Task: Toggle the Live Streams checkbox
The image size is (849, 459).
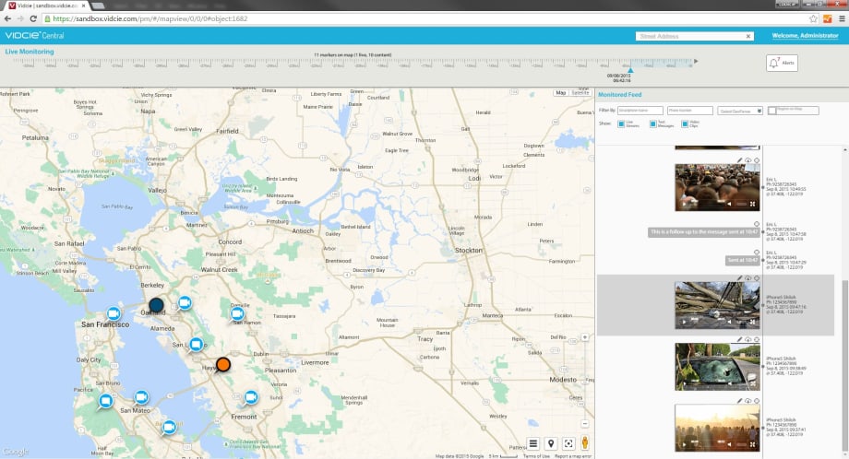Action: [621, 124]
